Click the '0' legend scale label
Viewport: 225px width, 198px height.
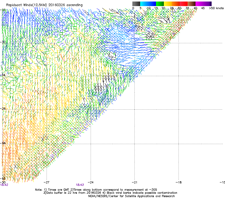point(133,8)
